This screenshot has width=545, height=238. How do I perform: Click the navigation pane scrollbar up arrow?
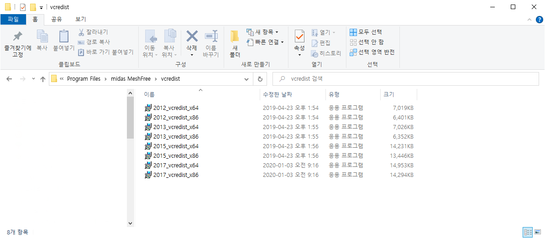coord(131,93)
